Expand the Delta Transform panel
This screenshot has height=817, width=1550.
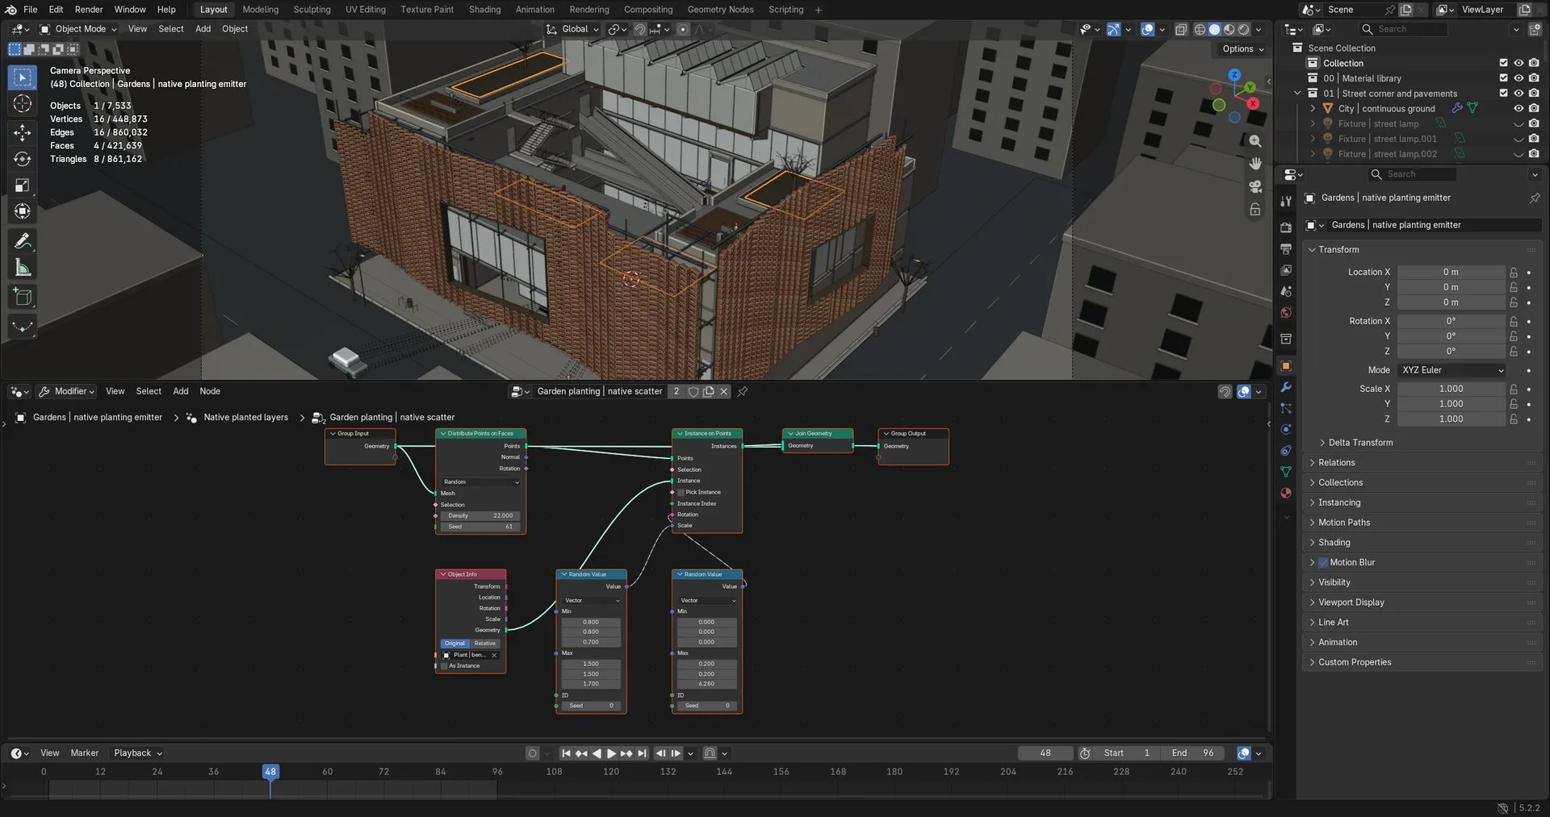(x=1361, y=443)
